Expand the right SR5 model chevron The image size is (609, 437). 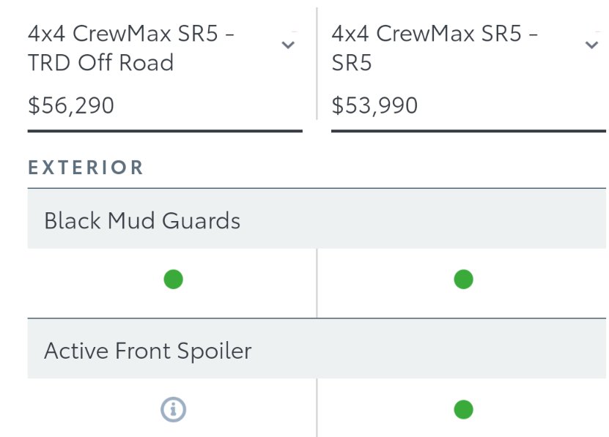(591, 45)
